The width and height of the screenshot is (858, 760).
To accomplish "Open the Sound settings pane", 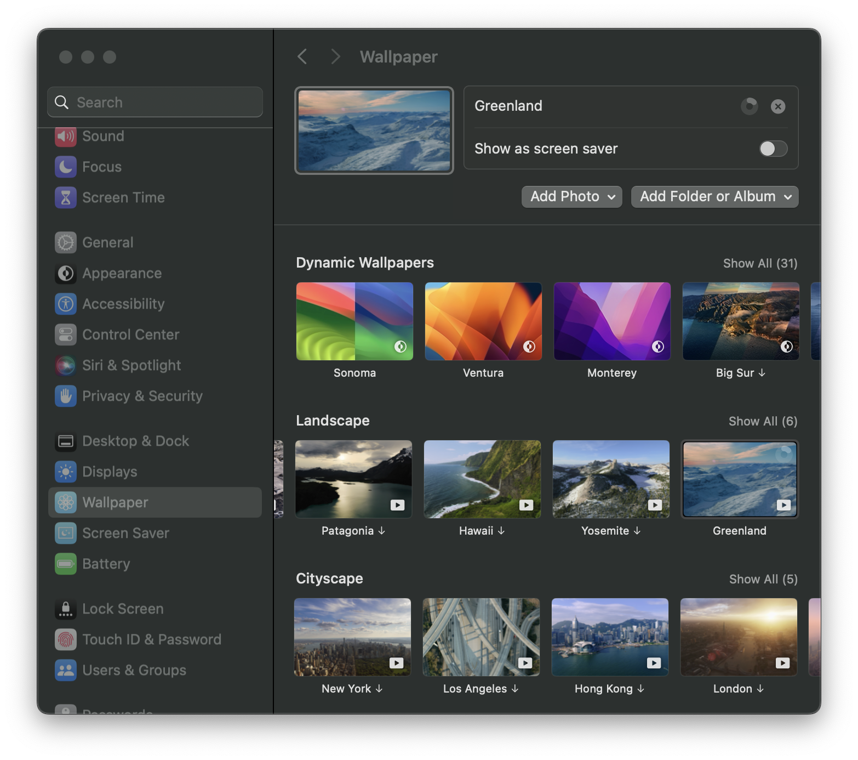I will [x=155, y=136].
